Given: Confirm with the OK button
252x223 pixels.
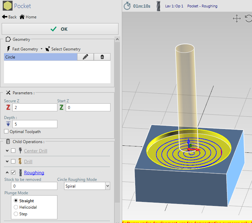Looking at the screenshot, I should (60, 29).
